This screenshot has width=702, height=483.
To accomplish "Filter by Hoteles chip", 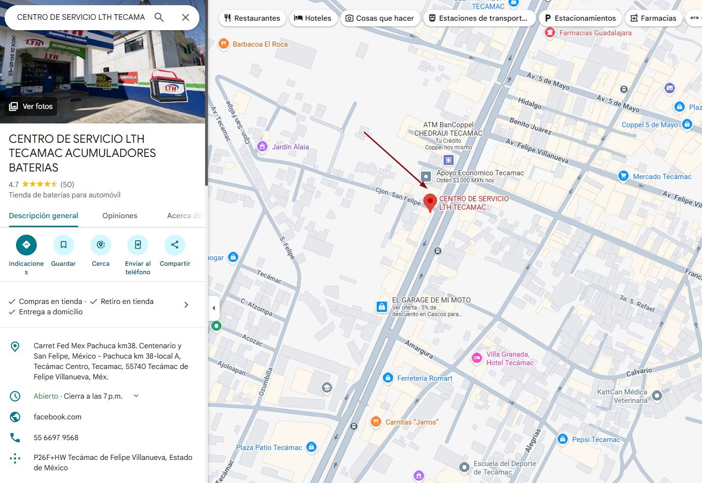I will tap(313, 18).
